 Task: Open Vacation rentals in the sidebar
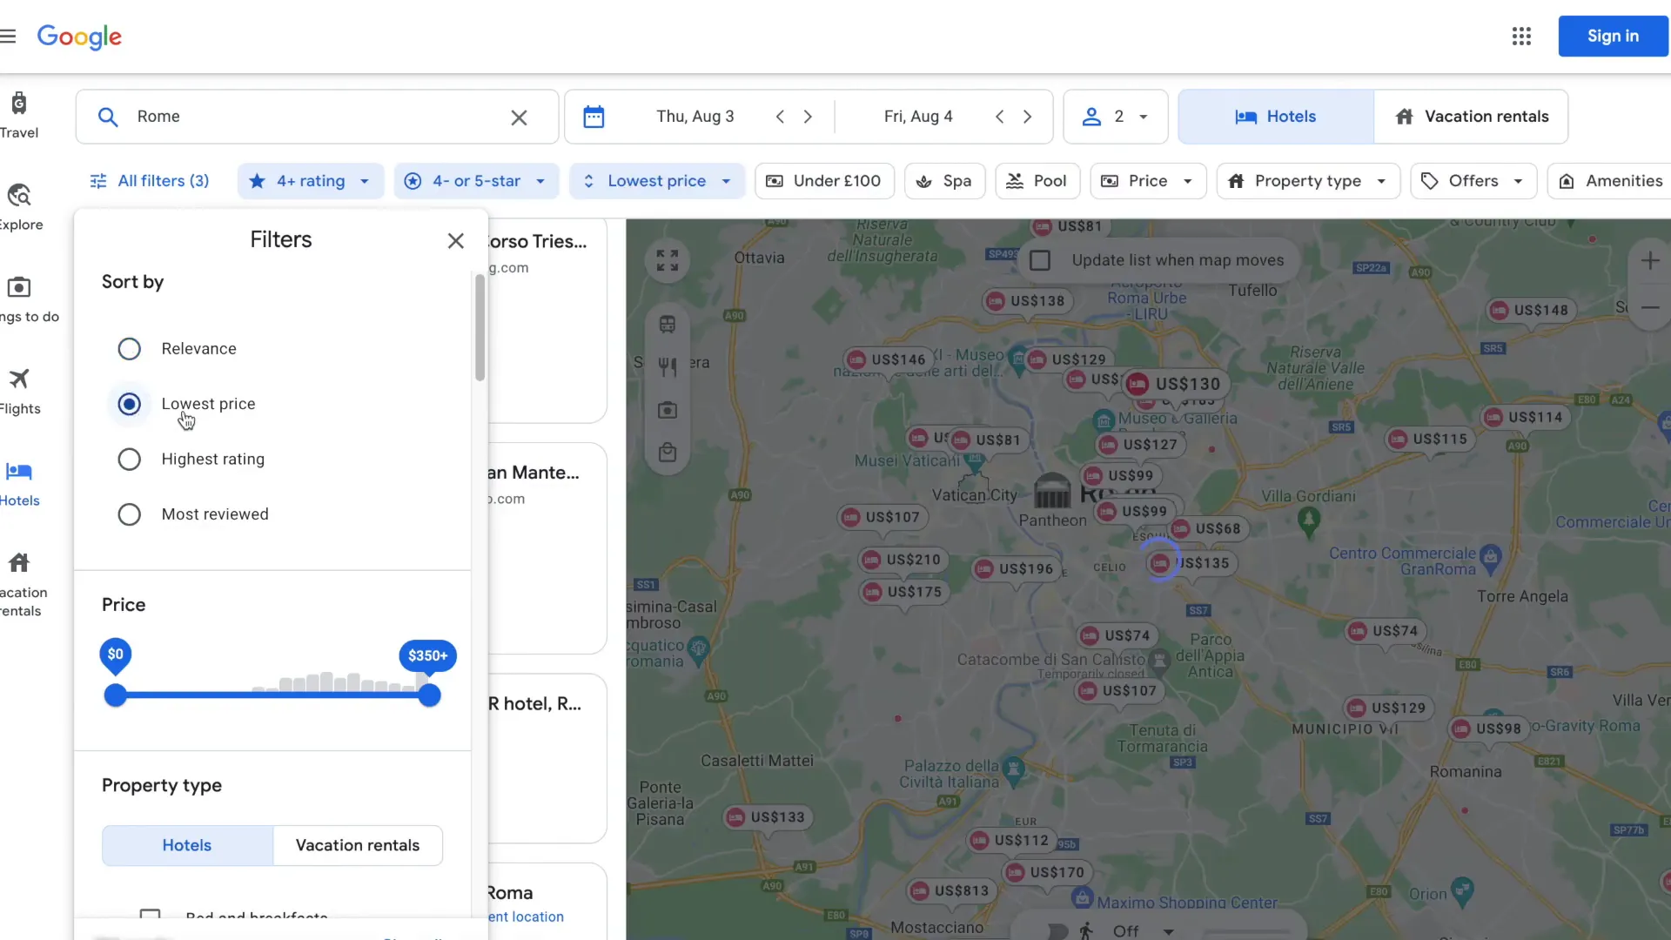click(x=21, y=585)
